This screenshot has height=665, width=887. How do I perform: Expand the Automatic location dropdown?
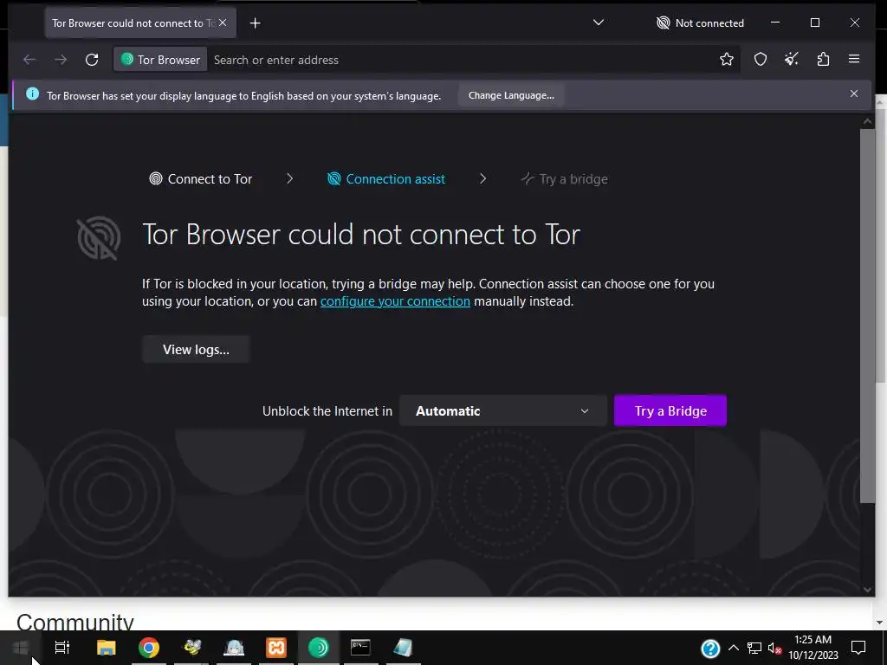pos(503,411)
